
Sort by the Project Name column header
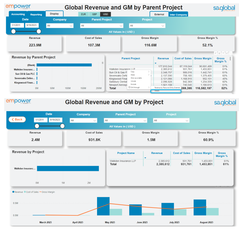pyautogui.click(x=126, y=153)
